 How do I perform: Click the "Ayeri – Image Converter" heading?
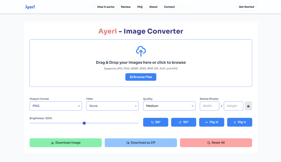click(x=141, y=31)
